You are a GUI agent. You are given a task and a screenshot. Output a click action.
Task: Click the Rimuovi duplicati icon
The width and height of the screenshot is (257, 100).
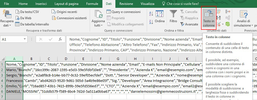pyautogui.click(x=218, y=18)
